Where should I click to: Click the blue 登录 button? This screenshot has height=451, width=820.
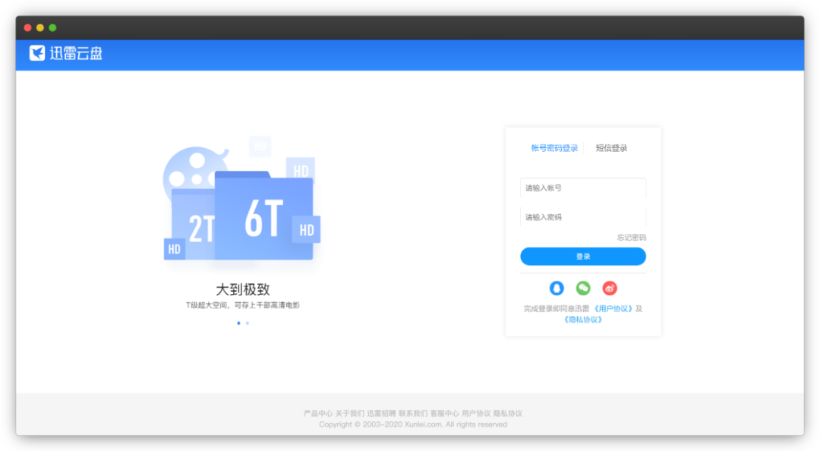[583, 257]
